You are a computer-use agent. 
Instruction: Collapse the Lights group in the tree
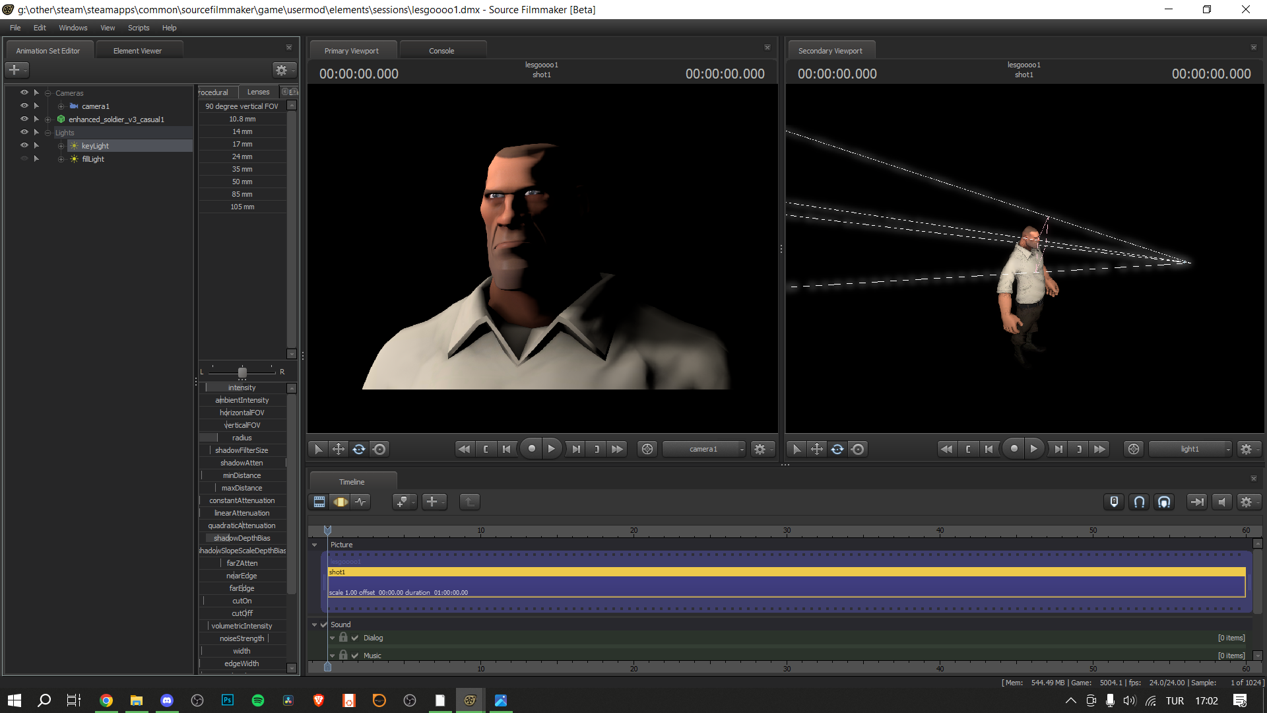click(48, 133)
